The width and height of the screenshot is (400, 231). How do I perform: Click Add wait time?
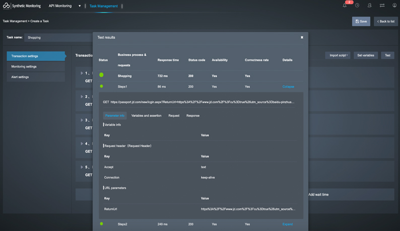click(318, 195)
